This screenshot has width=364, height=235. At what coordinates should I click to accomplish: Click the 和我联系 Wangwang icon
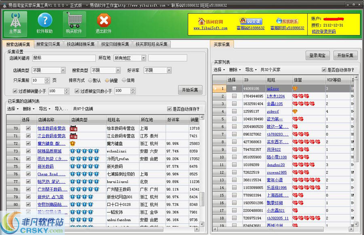coord(279,21)
